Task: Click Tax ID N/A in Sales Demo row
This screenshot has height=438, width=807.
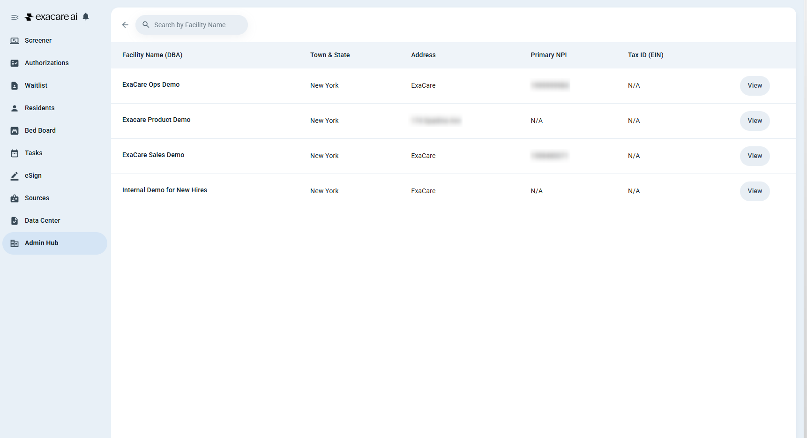Action: pos(634,156)
